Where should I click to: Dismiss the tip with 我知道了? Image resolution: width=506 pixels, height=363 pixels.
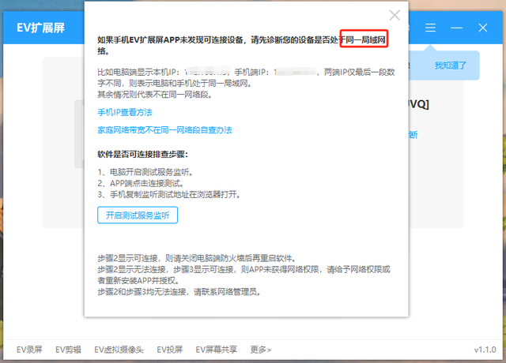451,65
